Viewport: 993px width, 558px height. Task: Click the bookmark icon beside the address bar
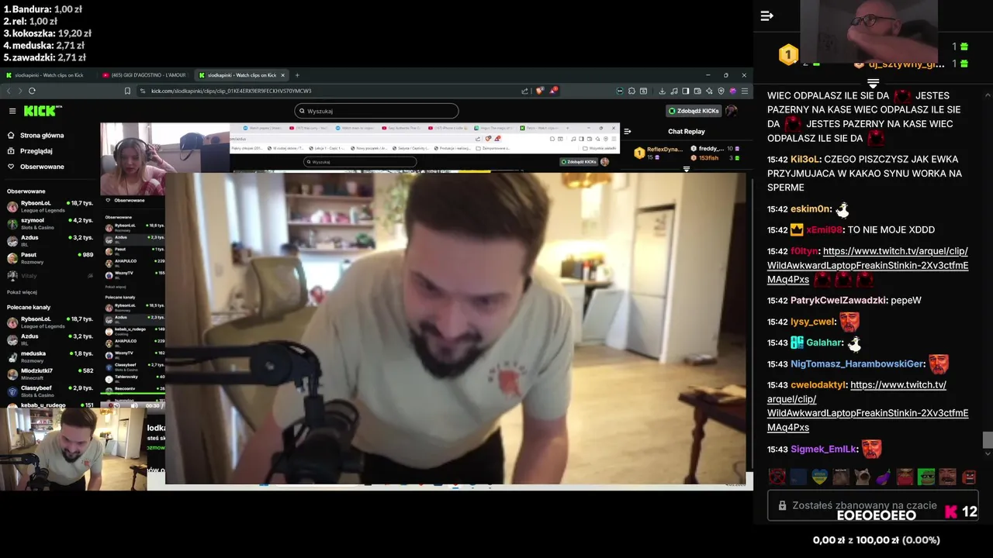click(127, 91)
